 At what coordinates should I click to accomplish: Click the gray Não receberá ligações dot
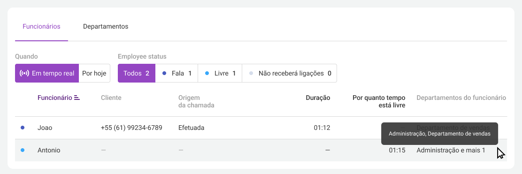coord(251,73)
